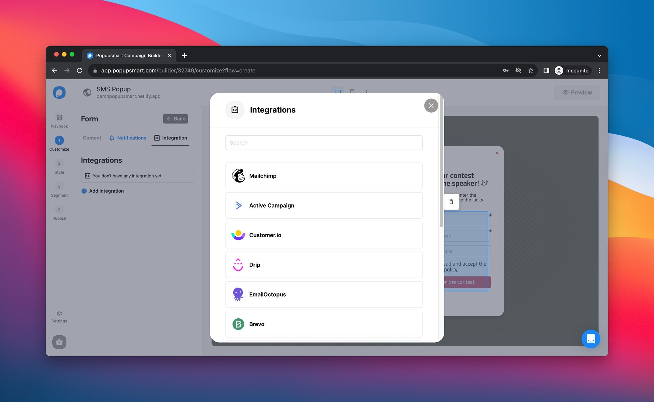Click the Popupsmart logo in sidebar
The image size is (654, 402).
point(59,92)
